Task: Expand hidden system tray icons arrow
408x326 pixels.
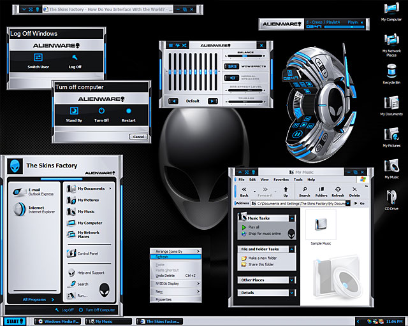Action: [x=358, y=322]
